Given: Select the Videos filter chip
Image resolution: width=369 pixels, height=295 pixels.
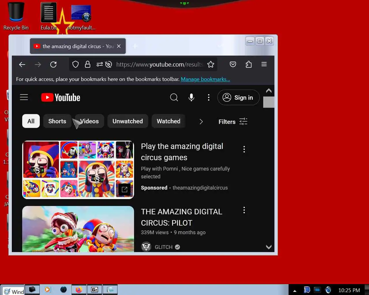Looking at the screenshot, I should click(89, 121).
